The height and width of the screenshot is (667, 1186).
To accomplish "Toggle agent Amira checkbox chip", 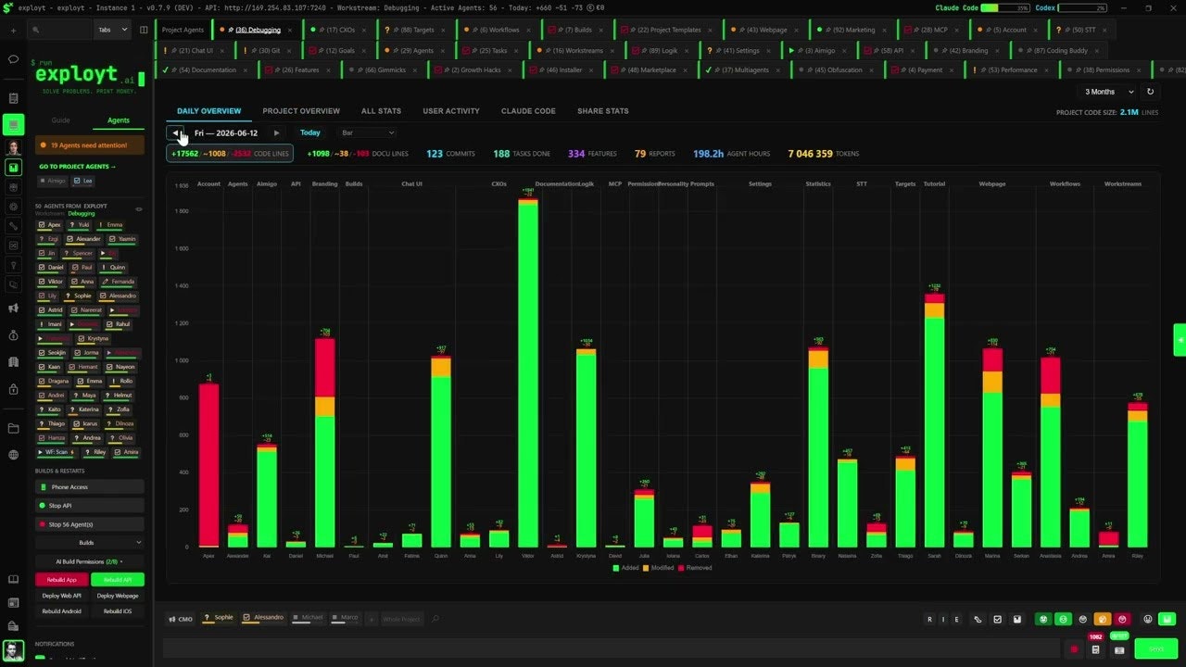I will [127, 452].
